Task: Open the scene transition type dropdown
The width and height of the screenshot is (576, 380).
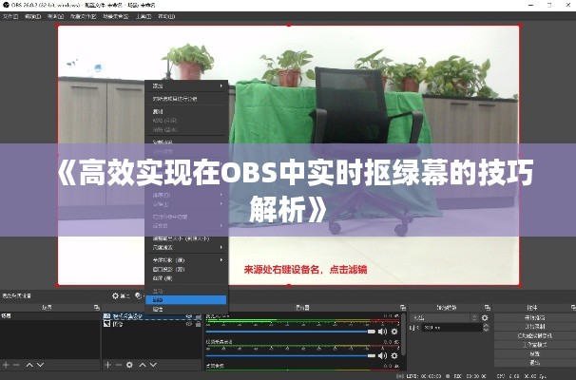Action: 445,318
